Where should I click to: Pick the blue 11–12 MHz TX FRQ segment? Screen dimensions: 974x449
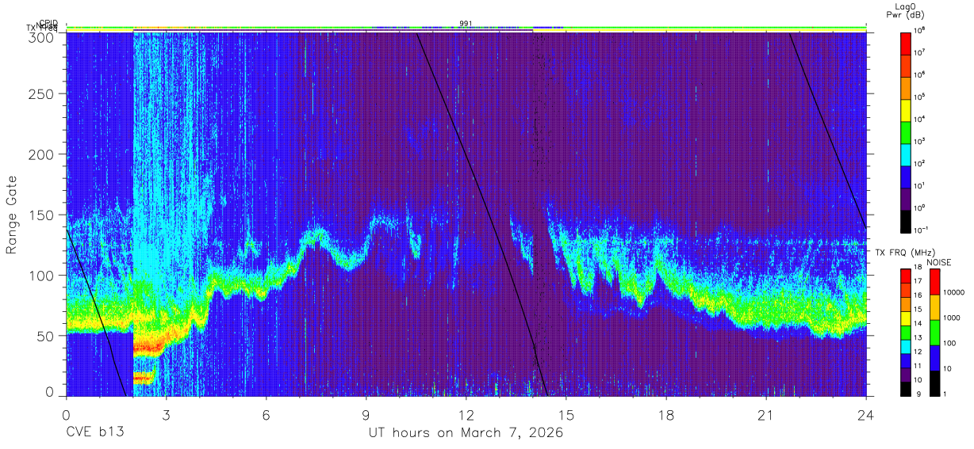click(x=905, y=360)
